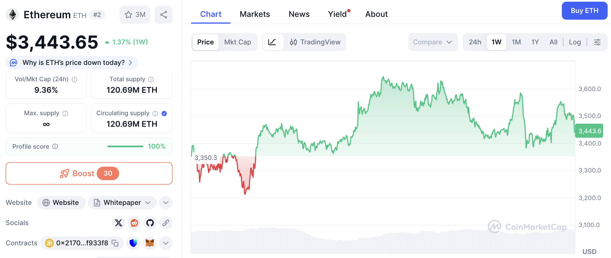Add Ethereum to watchlist via star icon
This screenshot has height=258, width=611.
coord(129,14)
